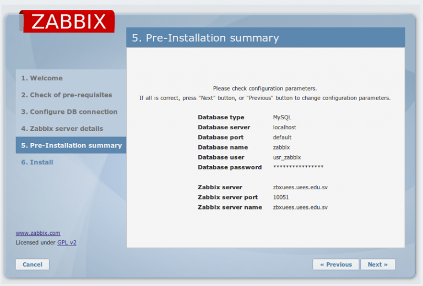Click the 'Zabbix server' label
The height and width of the screenshot is (286, 423).
tap(220, 187)
